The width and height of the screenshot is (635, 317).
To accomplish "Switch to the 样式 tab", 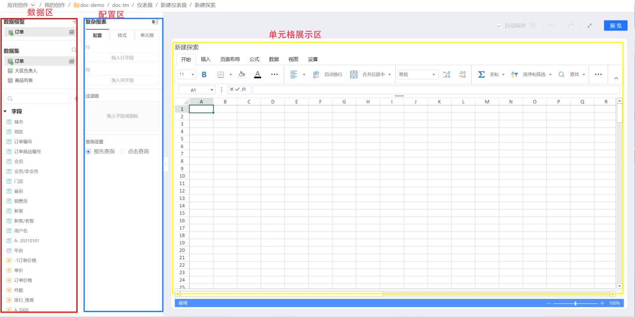I will 122,35.
